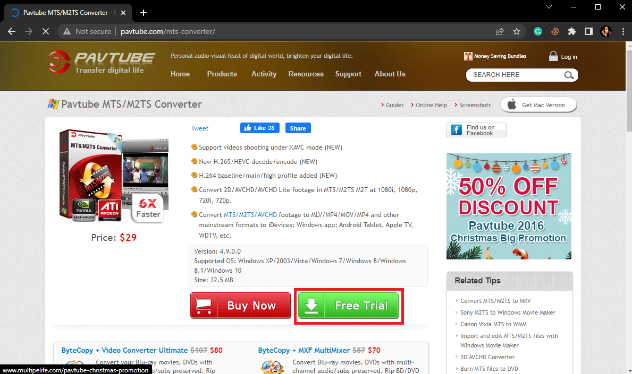The height and width of the screenshot is (374, 632).
Task: Click the Pavtube logo
Action: click(x=101, y=63)
